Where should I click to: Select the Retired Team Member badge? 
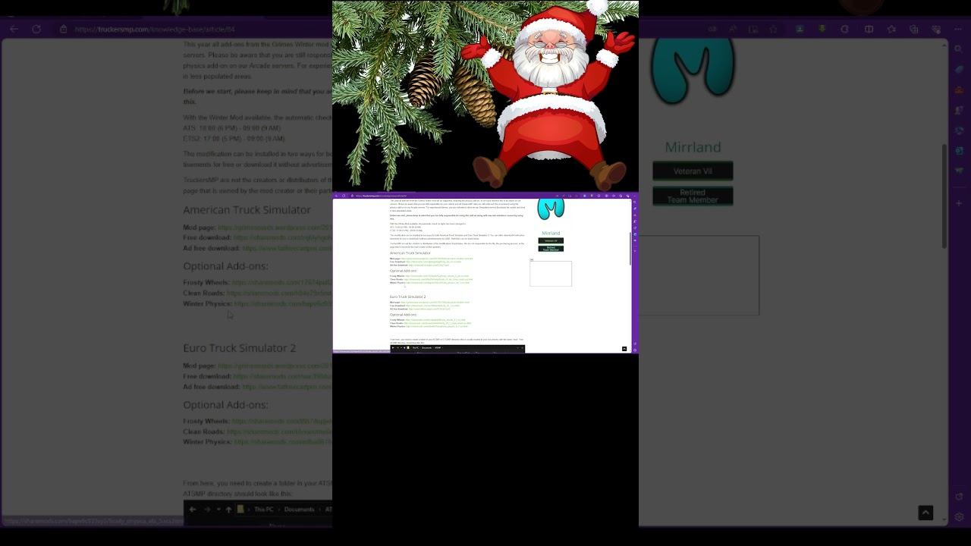(551, 249)
